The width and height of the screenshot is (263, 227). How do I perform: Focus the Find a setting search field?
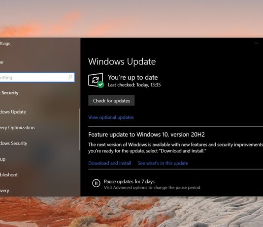pos(37,77)
